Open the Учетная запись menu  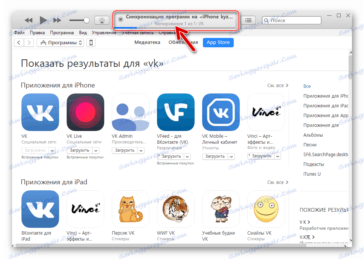(138, 33)
